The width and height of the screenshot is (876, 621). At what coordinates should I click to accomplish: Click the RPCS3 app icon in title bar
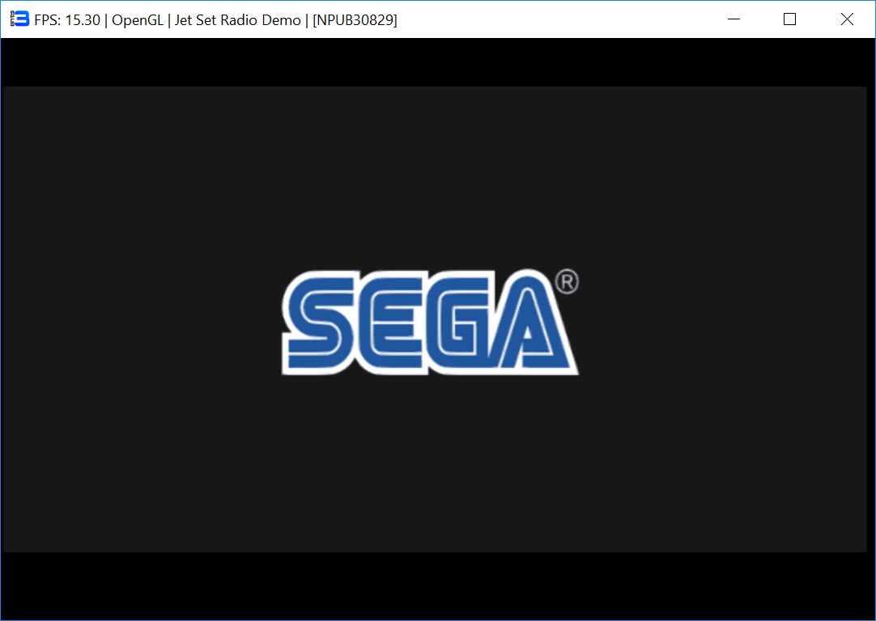pos(19,19)
